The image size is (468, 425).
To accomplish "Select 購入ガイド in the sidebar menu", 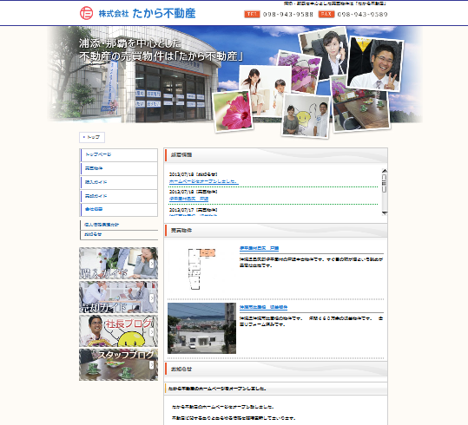I will point(119,182).
